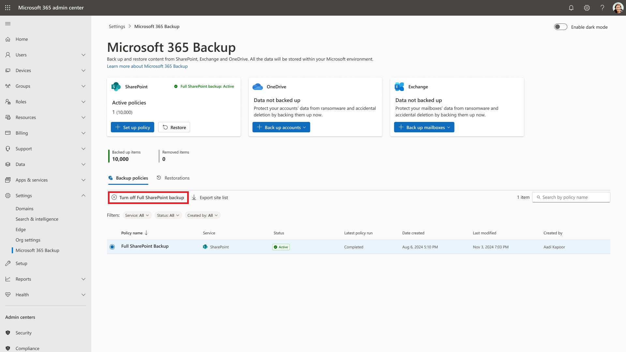Open the user profile avatar
This screenshot has height=352, width=626.
[x=618, y=8]
